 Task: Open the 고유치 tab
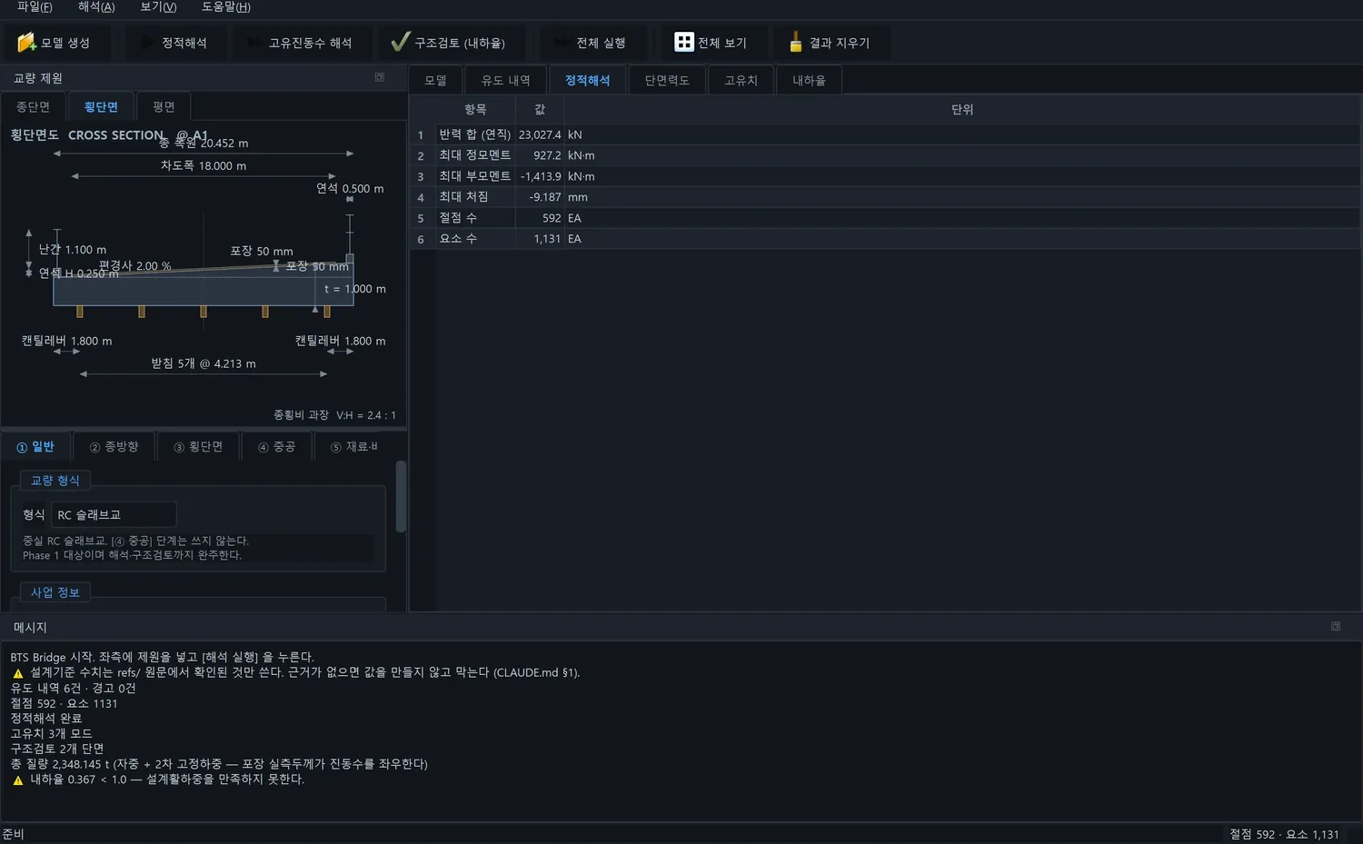pyautogui.click(x=741, y=80)
